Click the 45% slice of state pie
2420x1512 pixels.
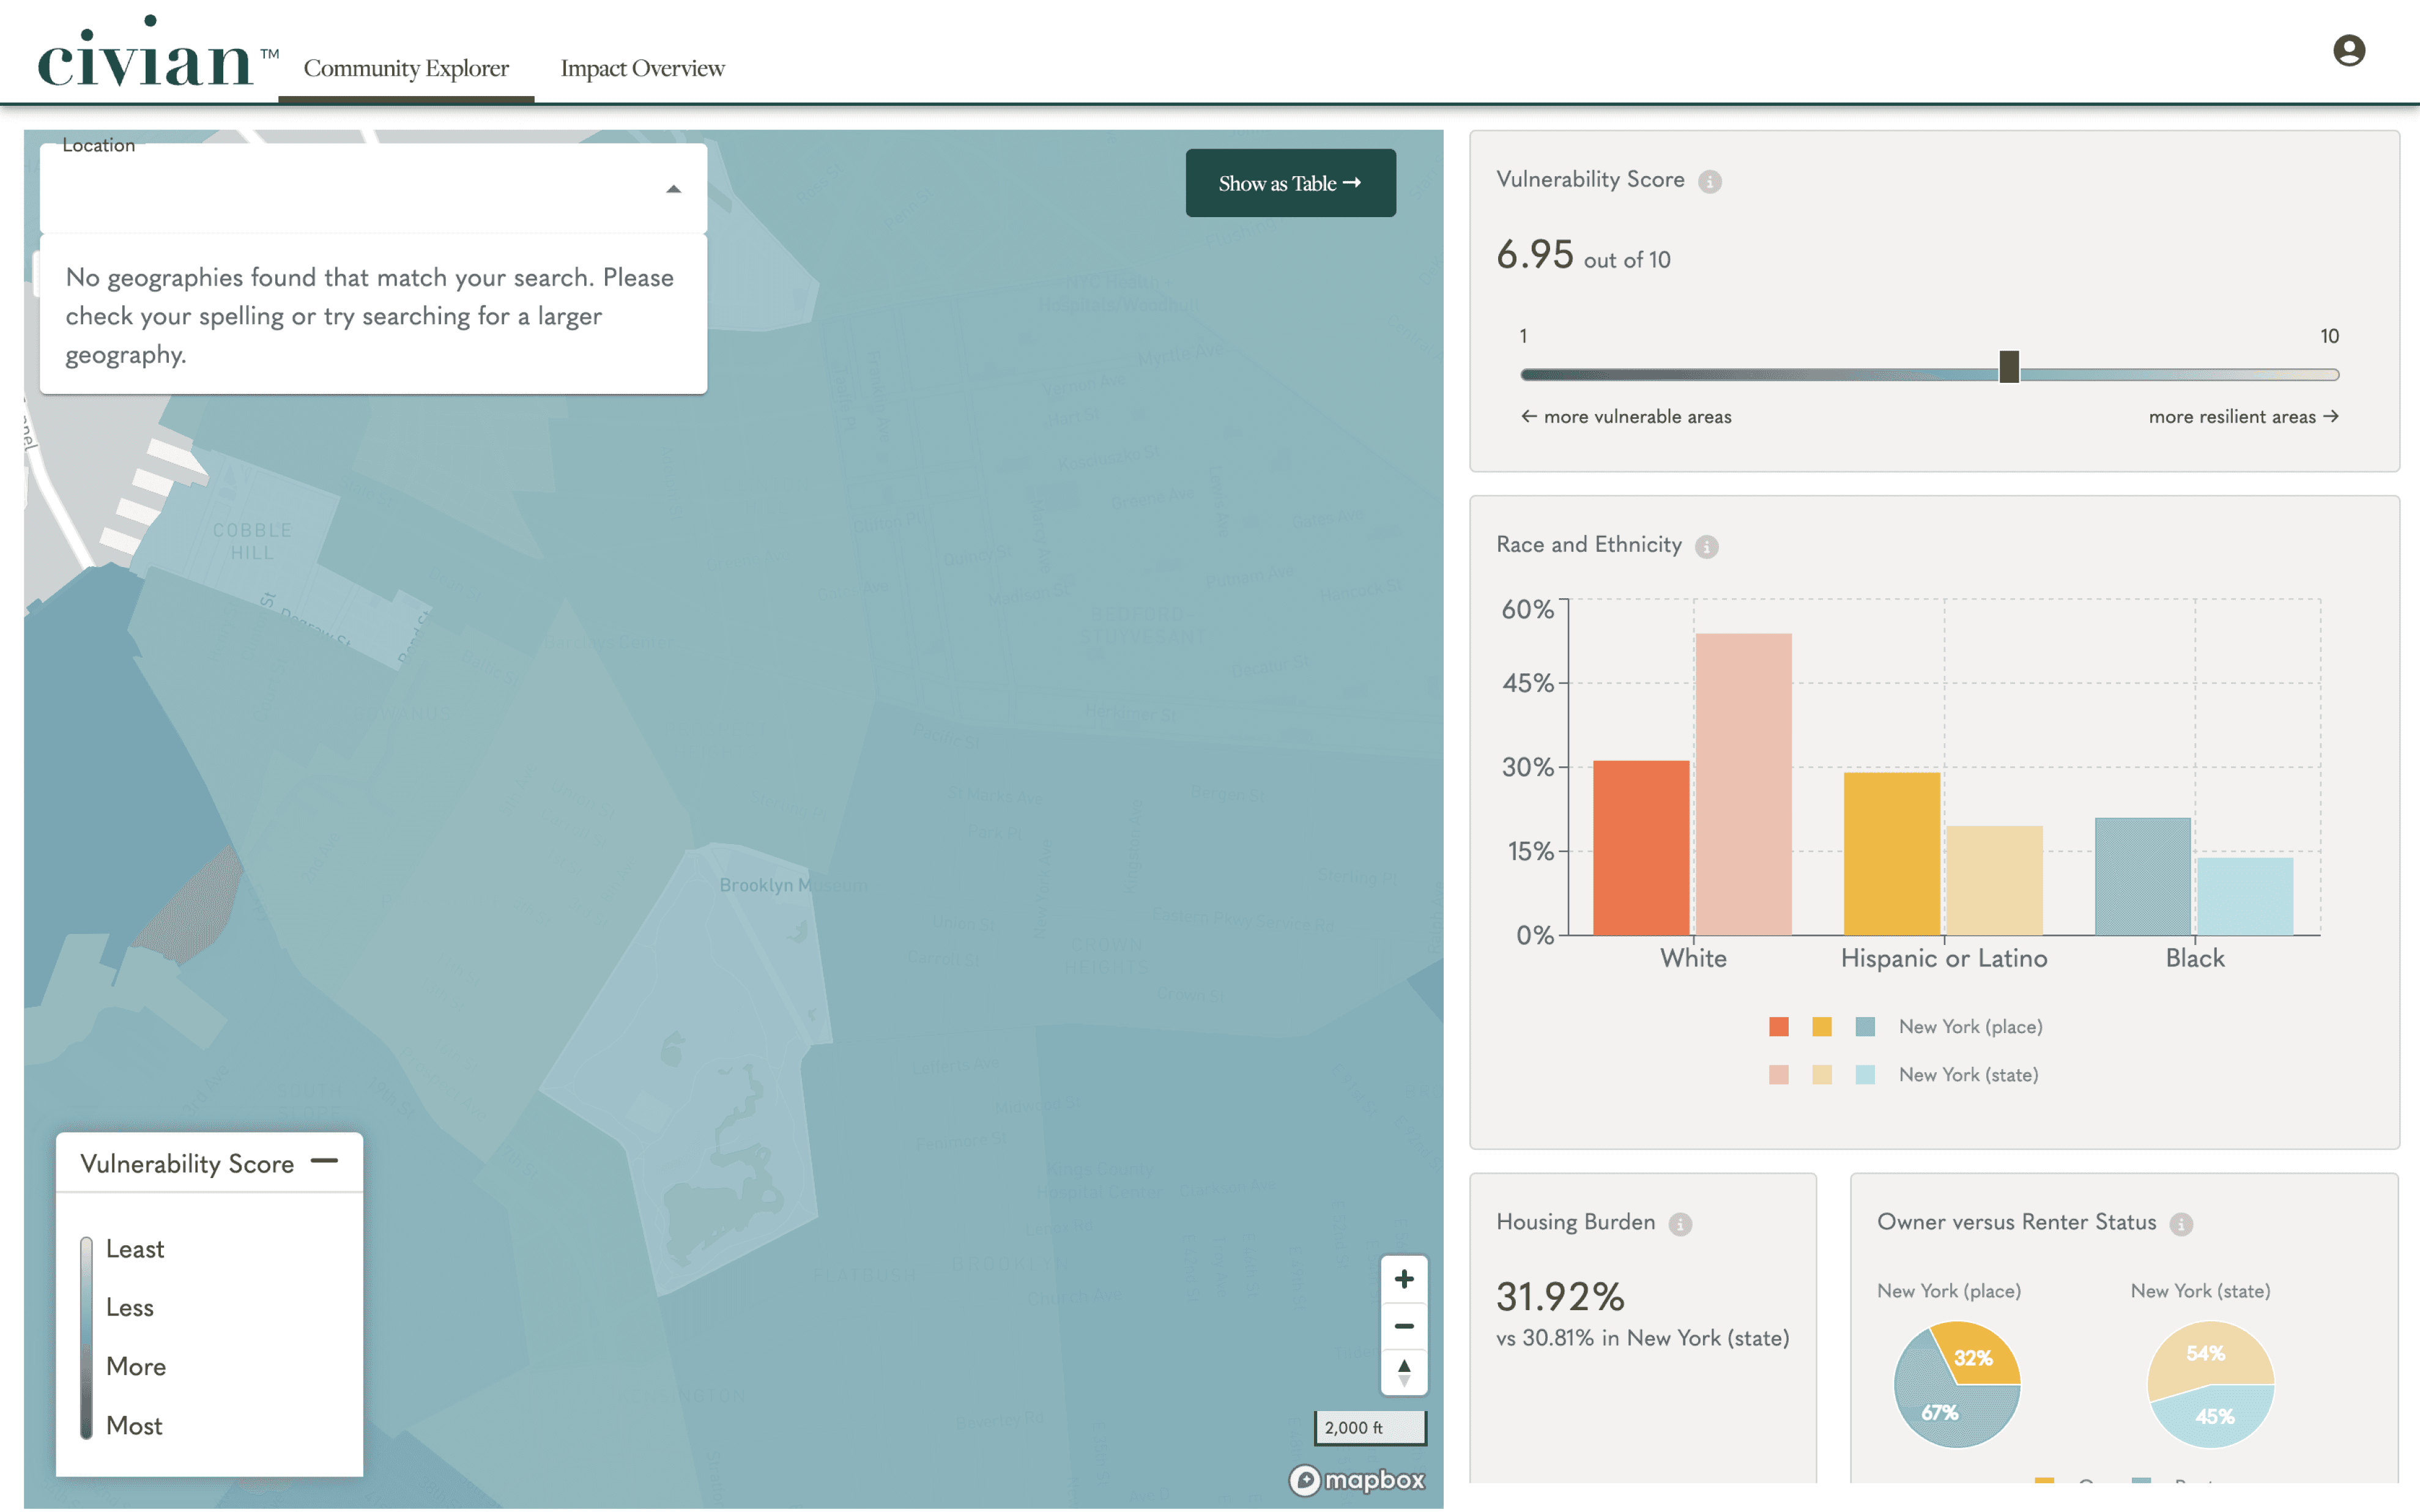pyautogui.click(x=2215, y=1417)
